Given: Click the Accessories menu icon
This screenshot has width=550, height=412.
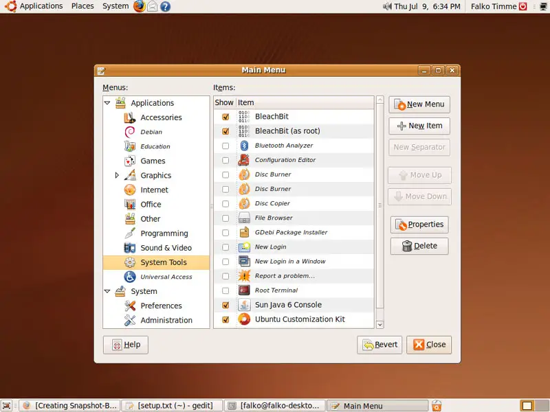Looking at the screenshot, I should (x=130, y=117).
